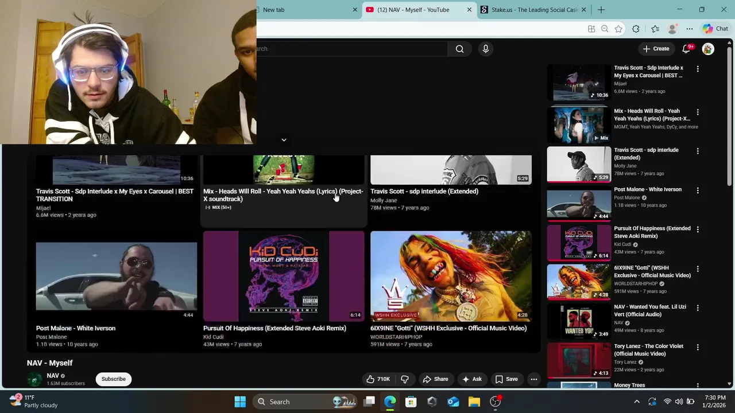The height and width of the screenshot is (413, 735).
Task: Share the NAV - Myself video
Action: point(435,379)
